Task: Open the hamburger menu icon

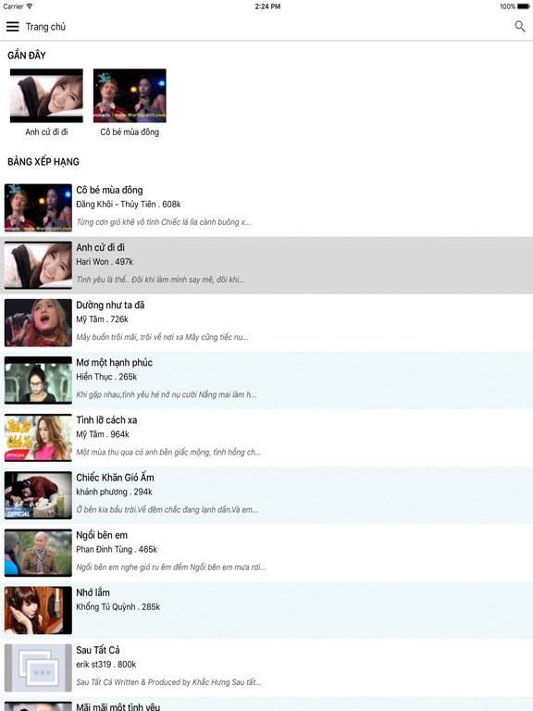Action: coord(13,27)
